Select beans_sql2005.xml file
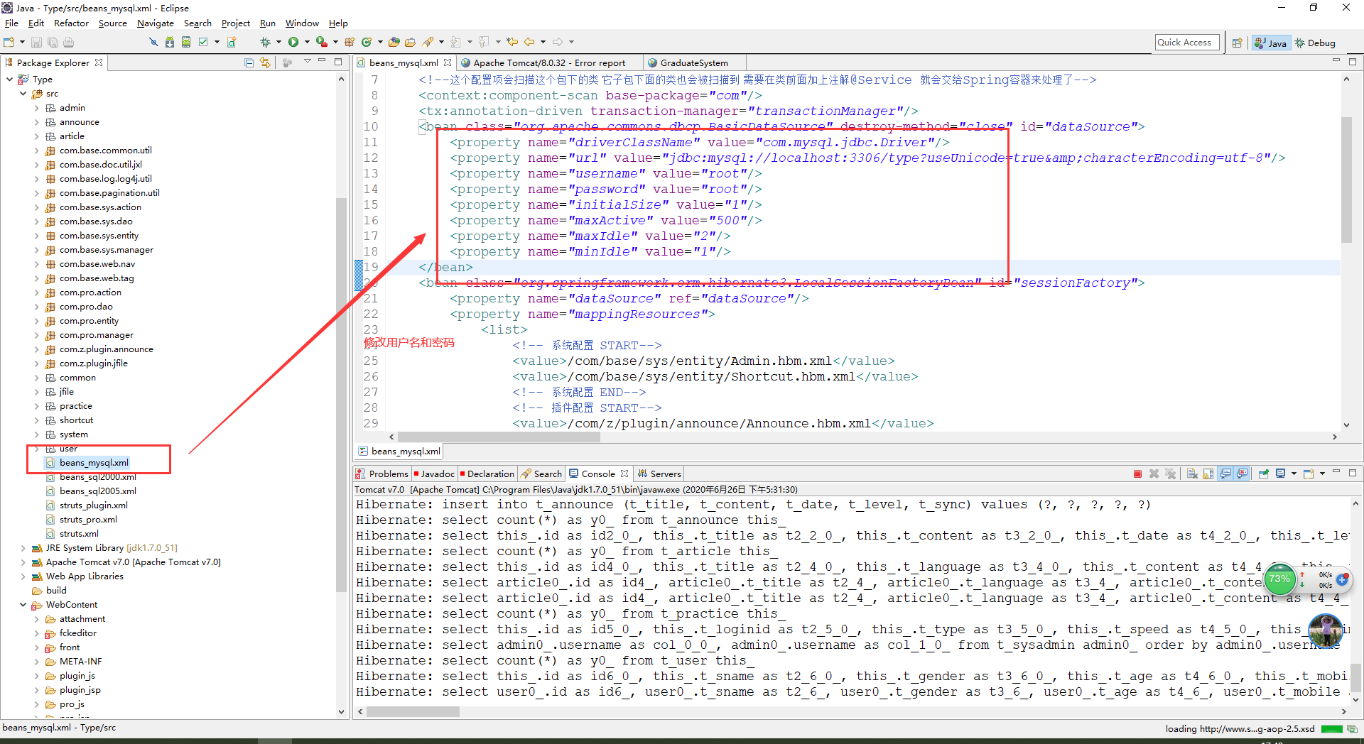The height and width of the screenshot is (744, 1364). (x=97, y=491)
